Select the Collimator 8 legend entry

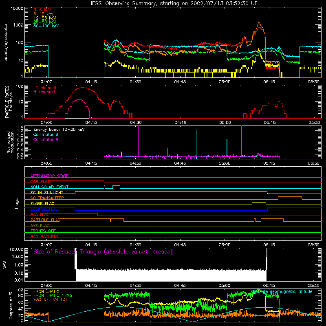coord(46,134)
